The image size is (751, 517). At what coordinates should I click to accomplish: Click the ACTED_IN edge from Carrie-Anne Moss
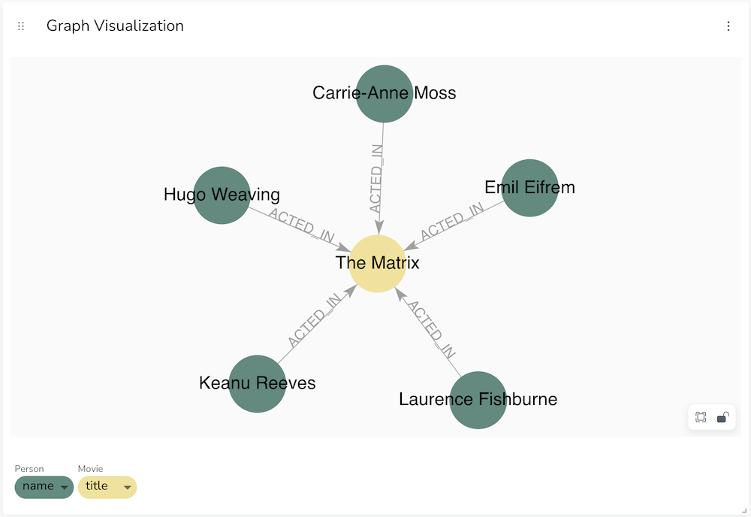[376, 179]
